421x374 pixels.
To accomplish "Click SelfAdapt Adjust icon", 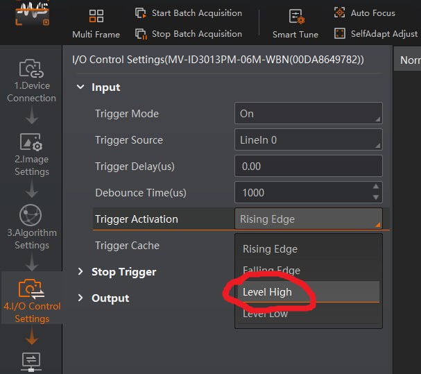I will point(340,33).
